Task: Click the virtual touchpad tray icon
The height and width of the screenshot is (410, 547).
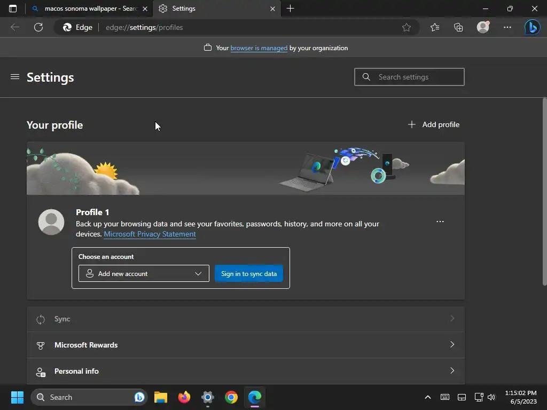Action: pyautogui.click(x=462, y=397)
